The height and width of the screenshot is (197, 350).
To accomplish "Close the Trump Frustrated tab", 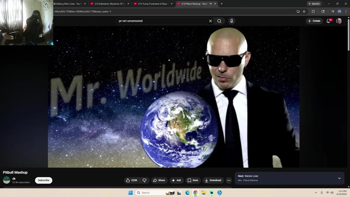I will click(171, 4).
